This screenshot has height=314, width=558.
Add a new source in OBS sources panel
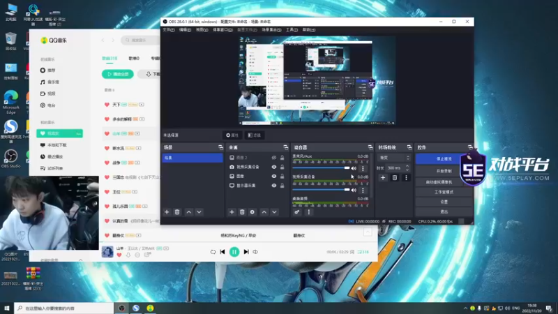coord(232,212)
